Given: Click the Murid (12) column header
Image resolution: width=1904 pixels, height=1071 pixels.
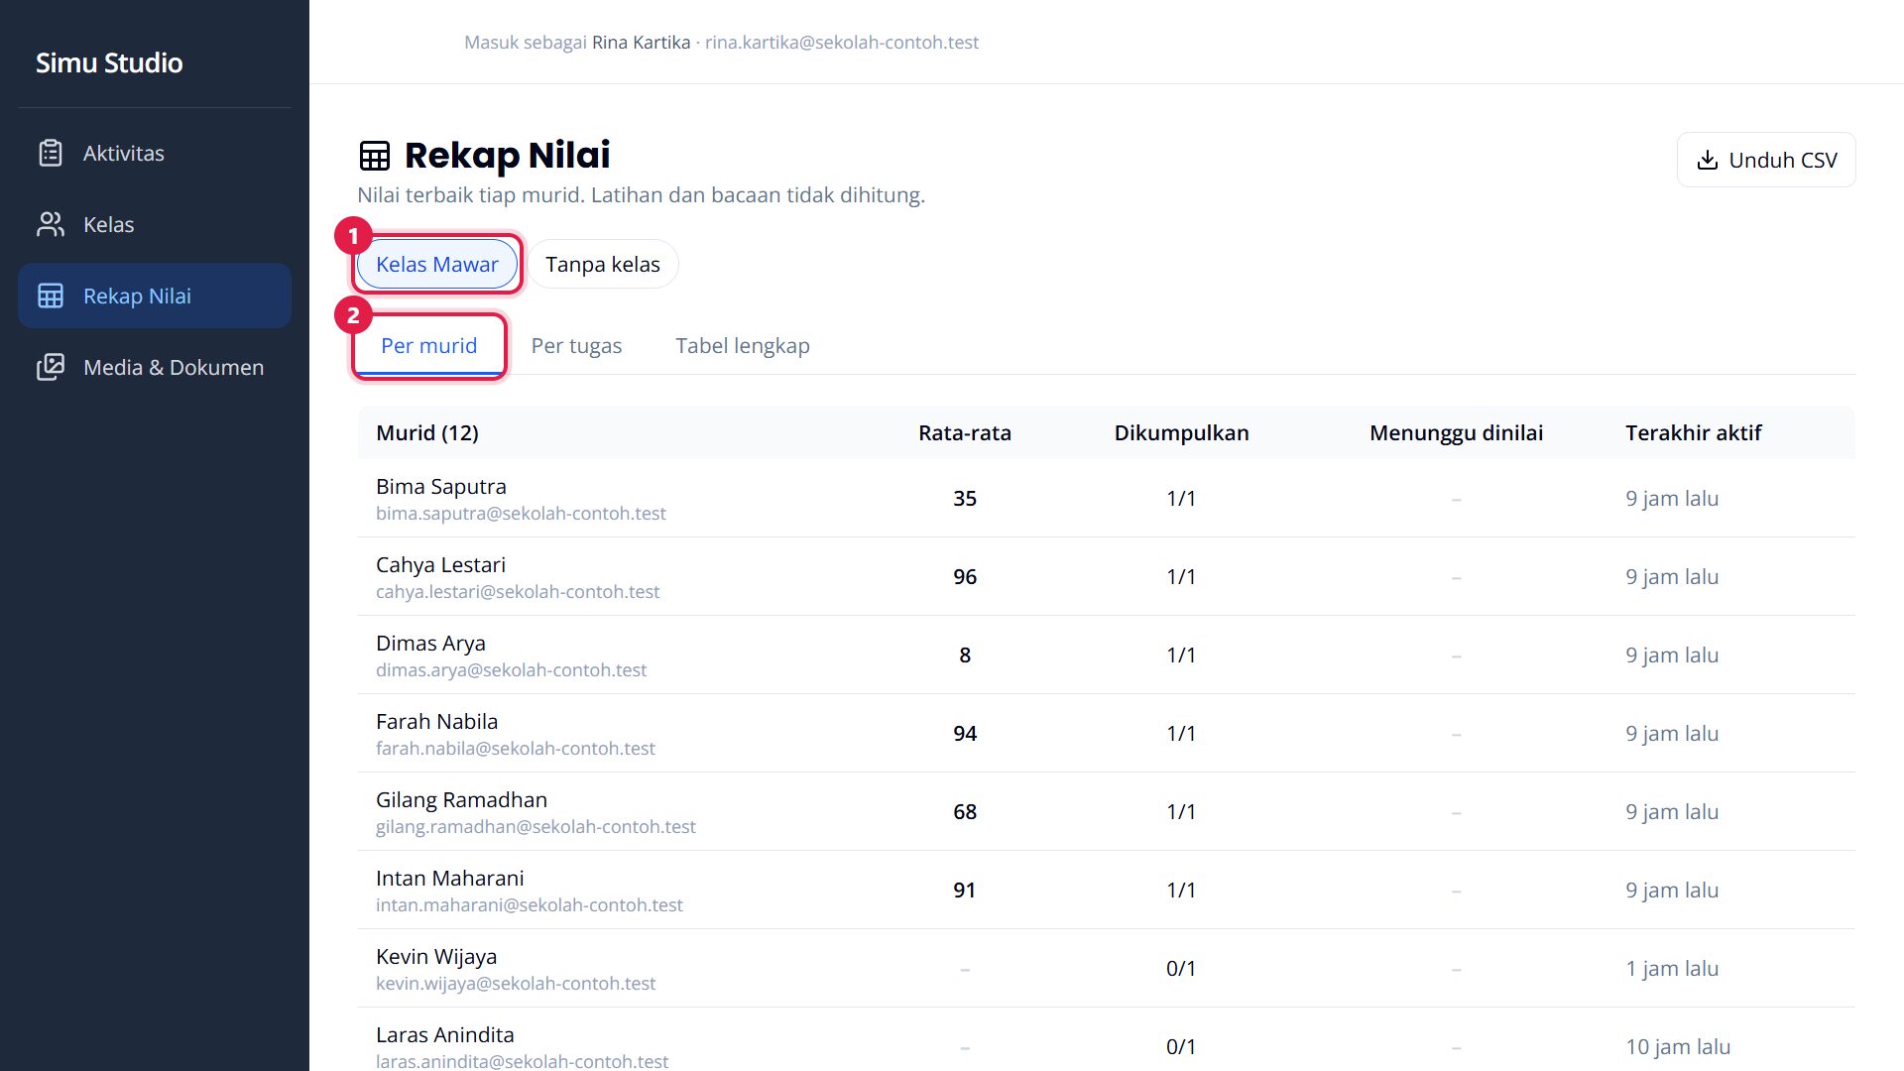Looking at the screenshot, I should click(427, 432).
